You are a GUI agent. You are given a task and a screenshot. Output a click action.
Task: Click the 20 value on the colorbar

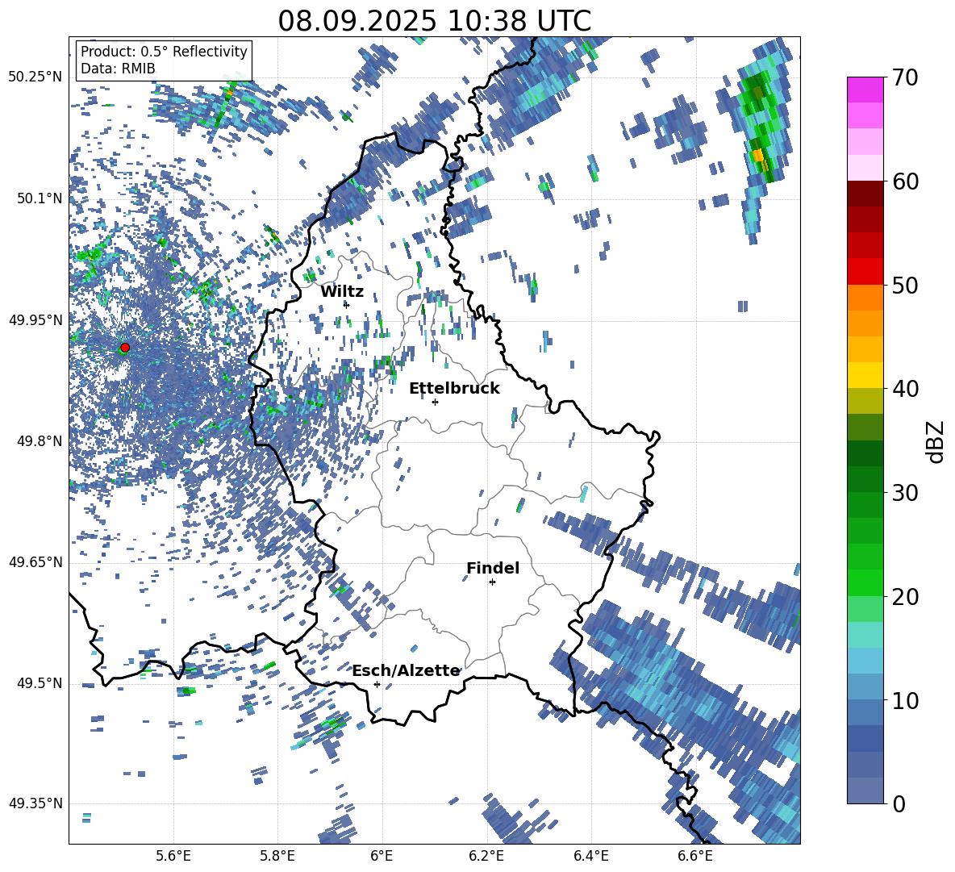pyautogui.click(x=905, y=596)
